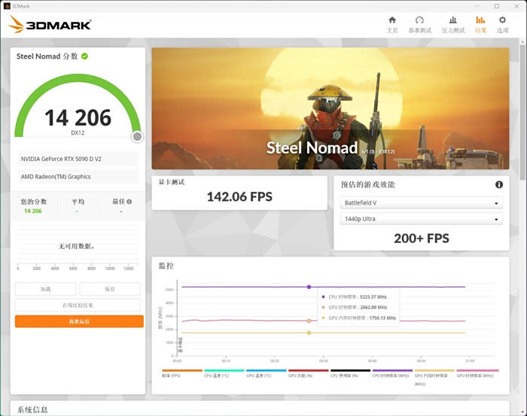Switch to the Results (结果) tab
Screen dimensions: 527x416
(x=480, y=25)
